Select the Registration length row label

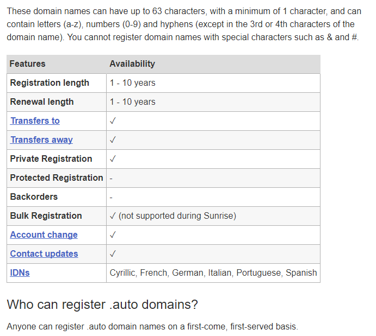pyautogui.click(x=50, y=83)
